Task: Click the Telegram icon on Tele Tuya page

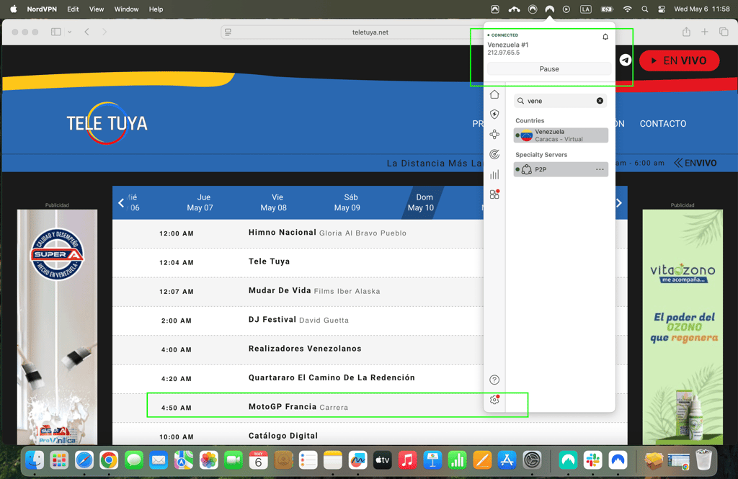Action: tap(625, 61)
